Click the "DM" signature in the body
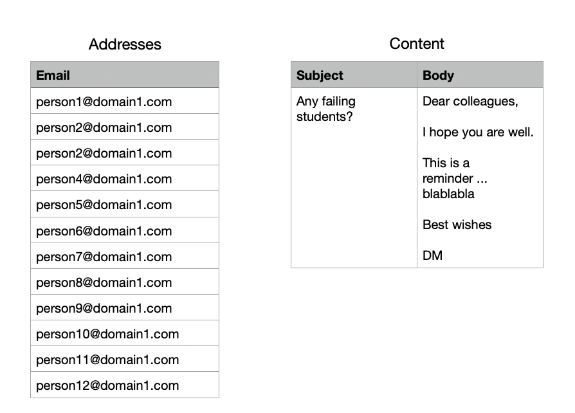575x413 pixels. click(433, 255)
